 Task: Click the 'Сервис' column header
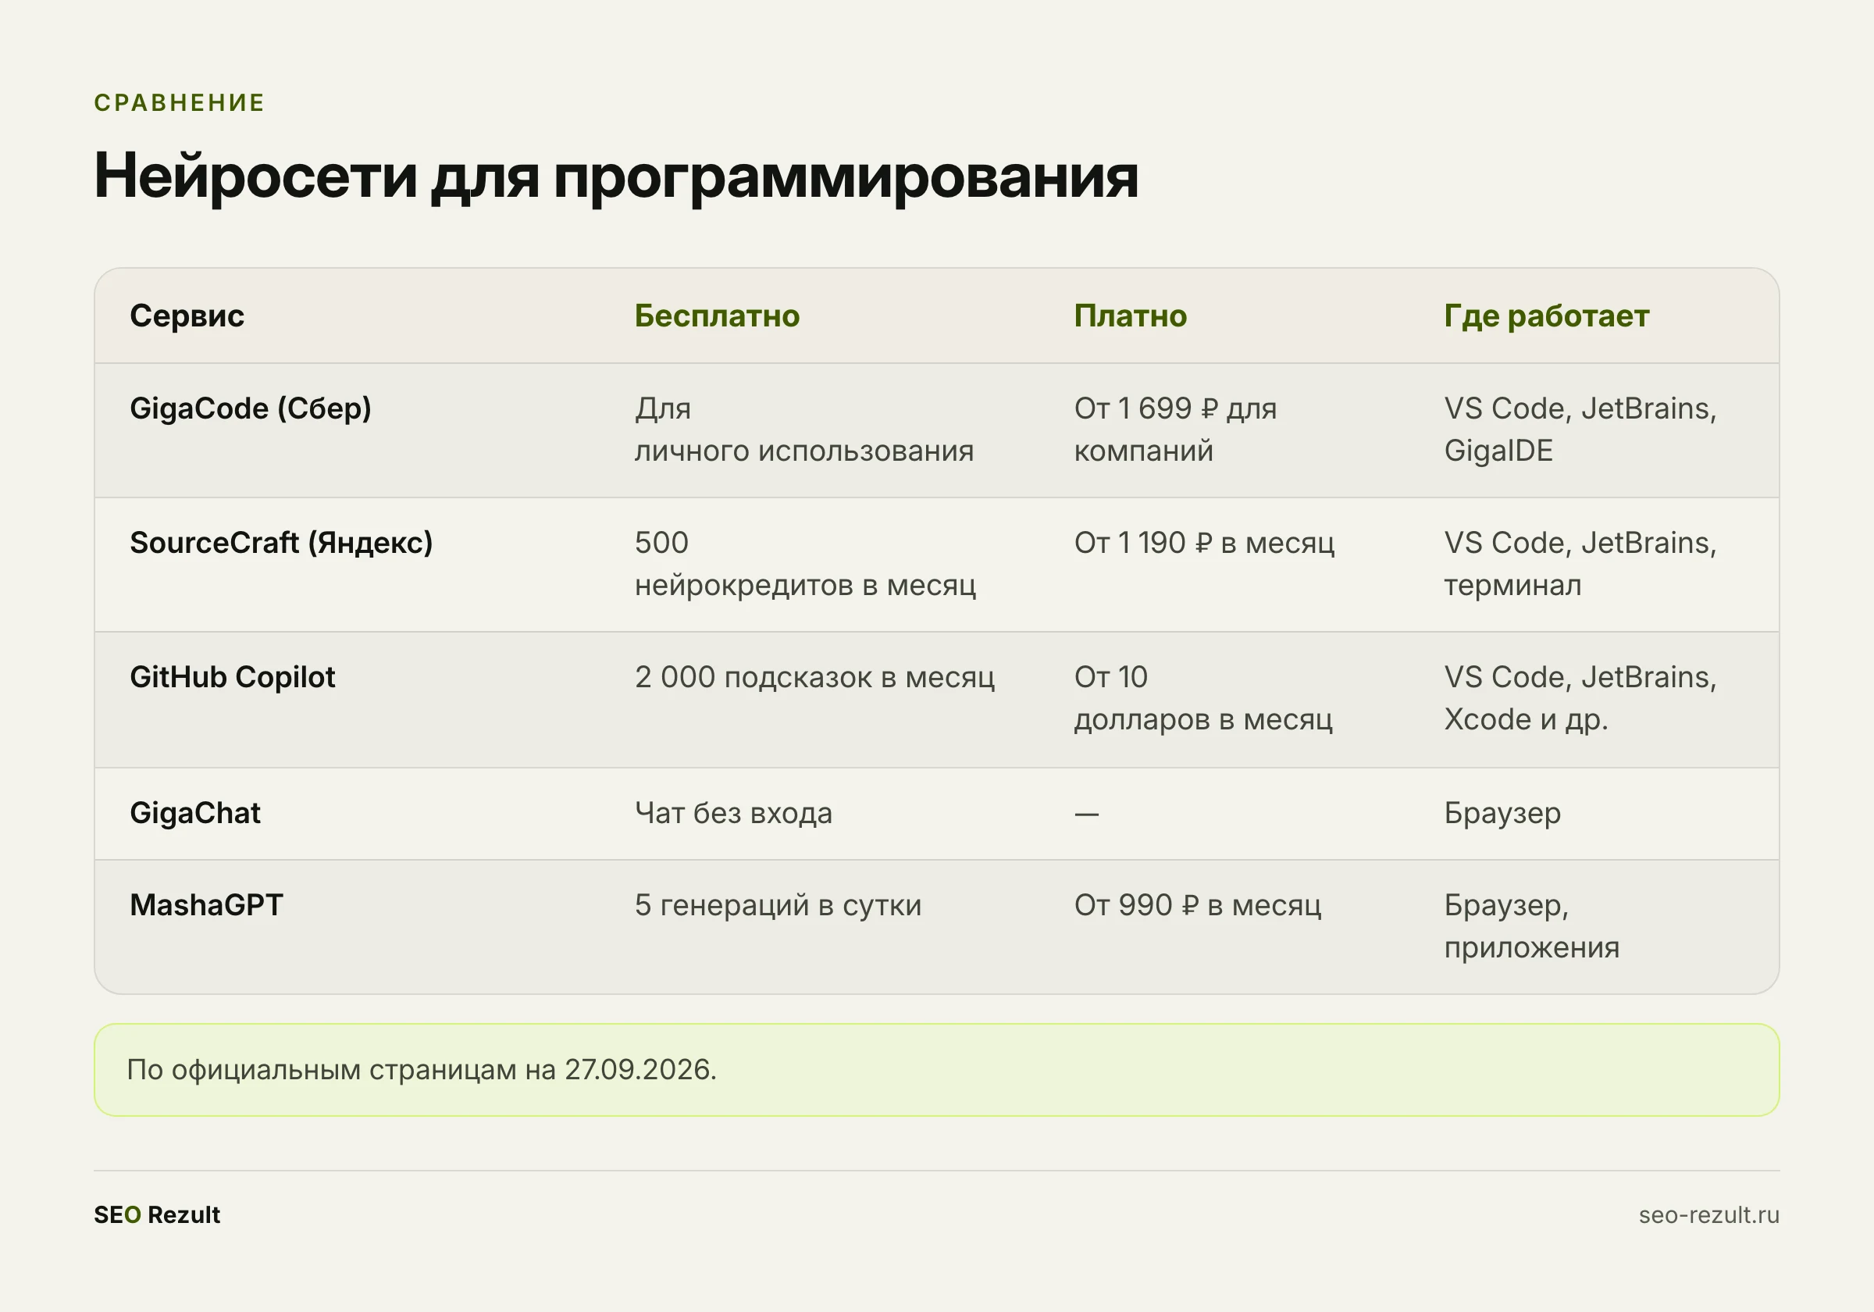[x=187, y=316]
